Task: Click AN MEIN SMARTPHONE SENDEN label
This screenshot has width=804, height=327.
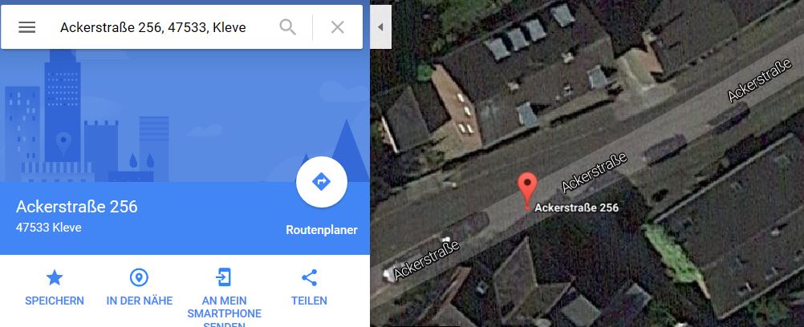Action: click(x=224, y=312)
